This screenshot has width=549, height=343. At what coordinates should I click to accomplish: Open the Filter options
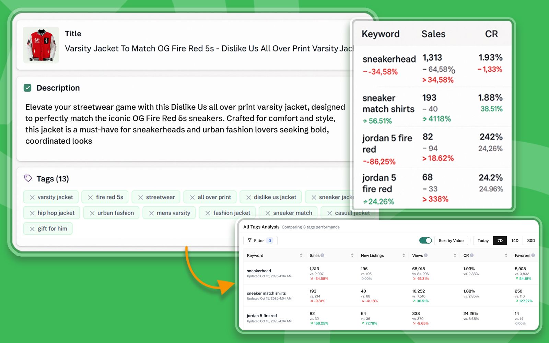[260, 240]
